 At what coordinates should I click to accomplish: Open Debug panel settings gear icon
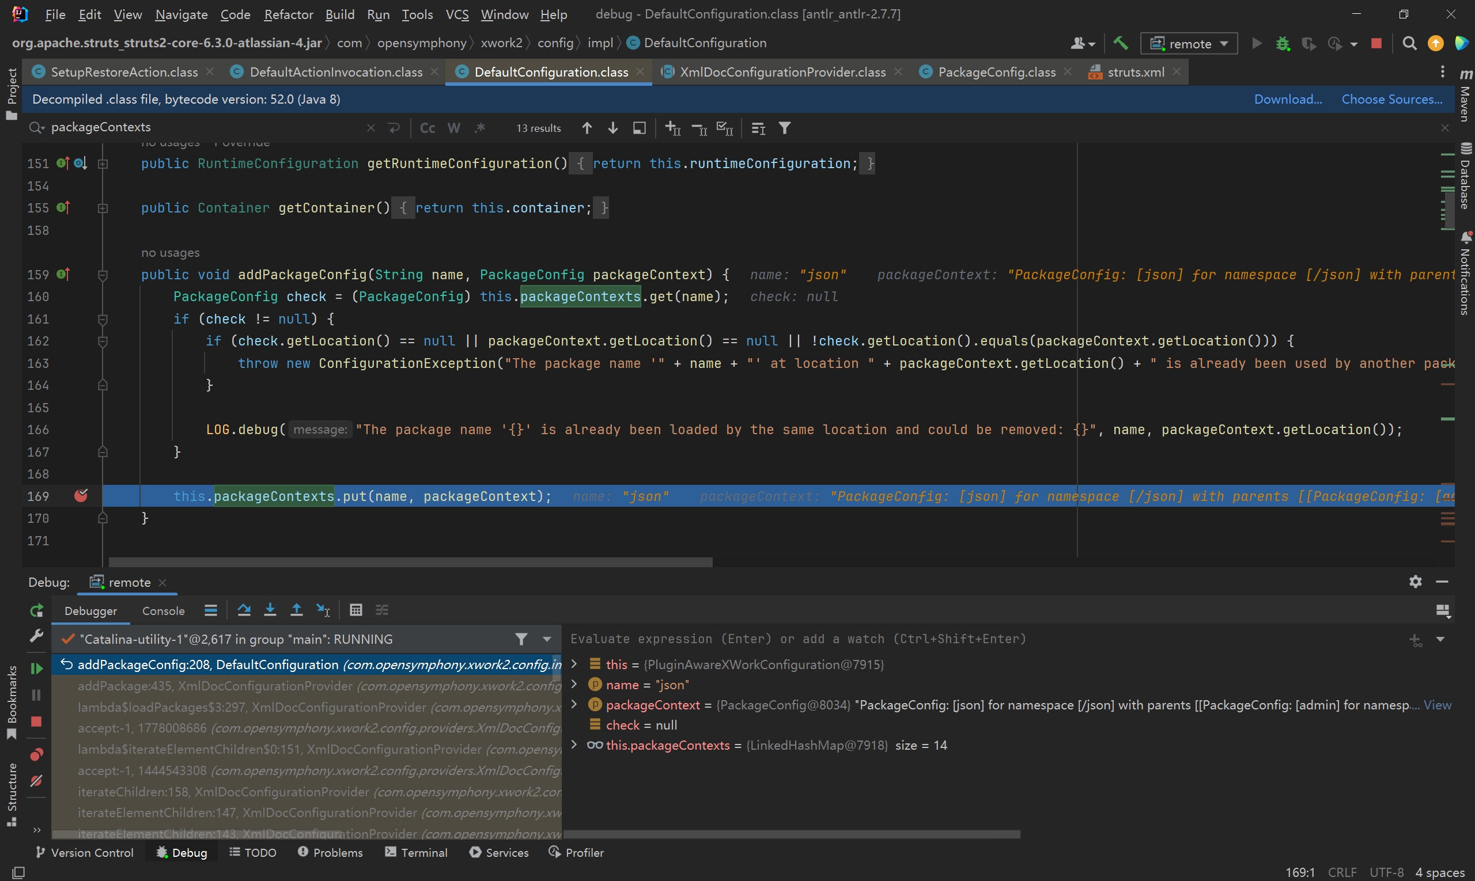pos(1415,581)
